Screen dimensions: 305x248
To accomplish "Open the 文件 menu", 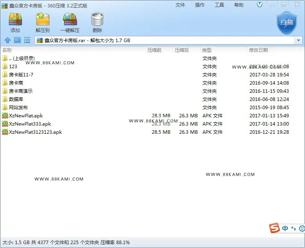I will click(x=180, y=5).
